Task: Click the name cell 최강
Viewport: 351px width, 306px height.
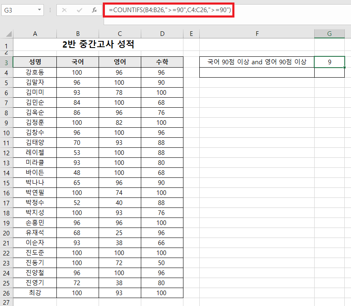Action: click(x=35, y=293)
